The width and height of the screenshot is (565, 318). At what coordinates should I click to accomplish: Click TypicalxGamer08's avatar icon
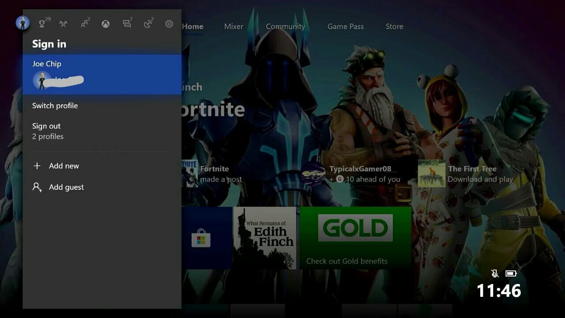pos(314,174)
